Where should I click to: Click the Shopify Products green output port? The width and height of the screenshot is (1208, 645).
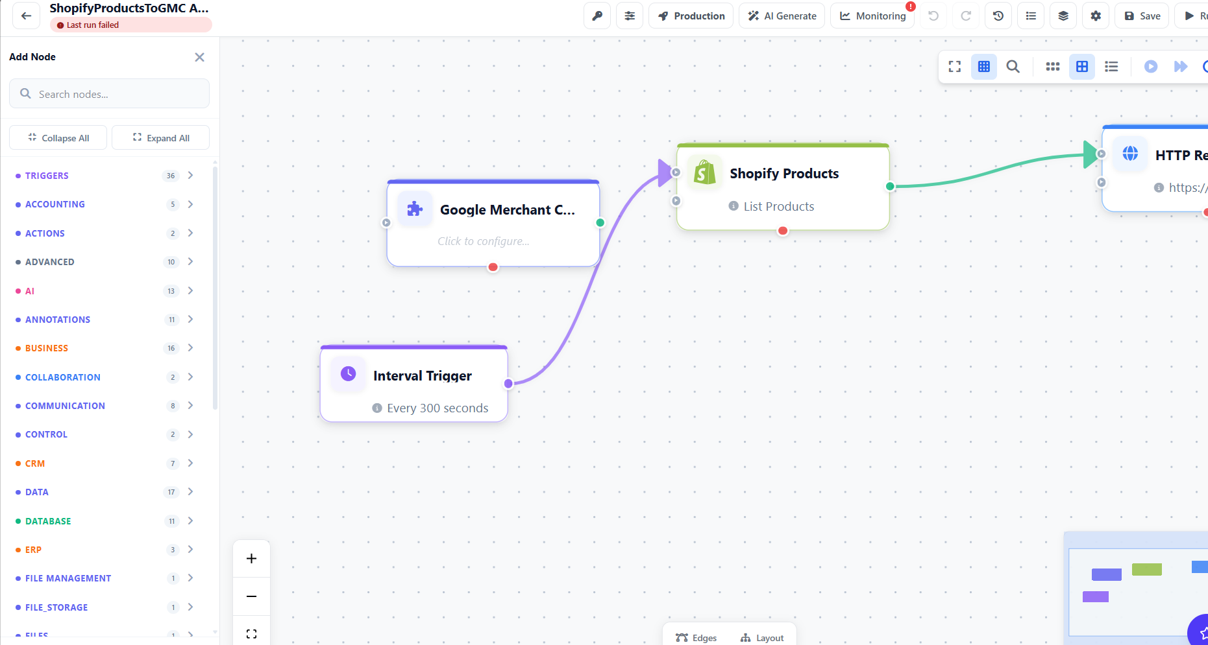(x=890, y=187)
